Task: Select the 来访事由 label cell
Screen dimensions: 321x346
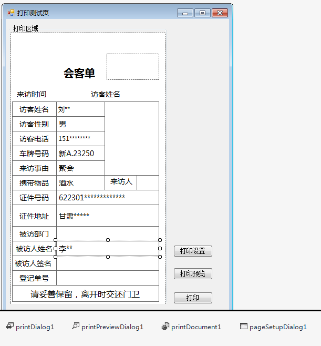Action: pyautogui.click(x=34, y=168)
